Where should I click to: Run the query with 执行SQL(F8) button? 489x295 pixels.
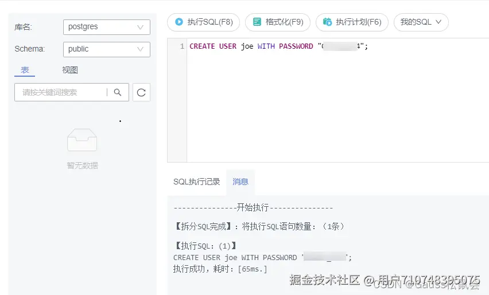[x=203, y=22]
